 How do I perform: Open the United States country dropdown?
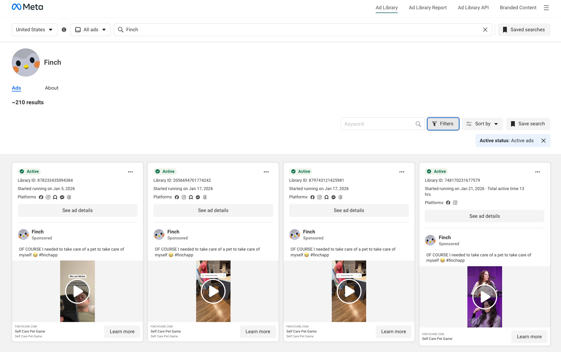coord(34,30)
